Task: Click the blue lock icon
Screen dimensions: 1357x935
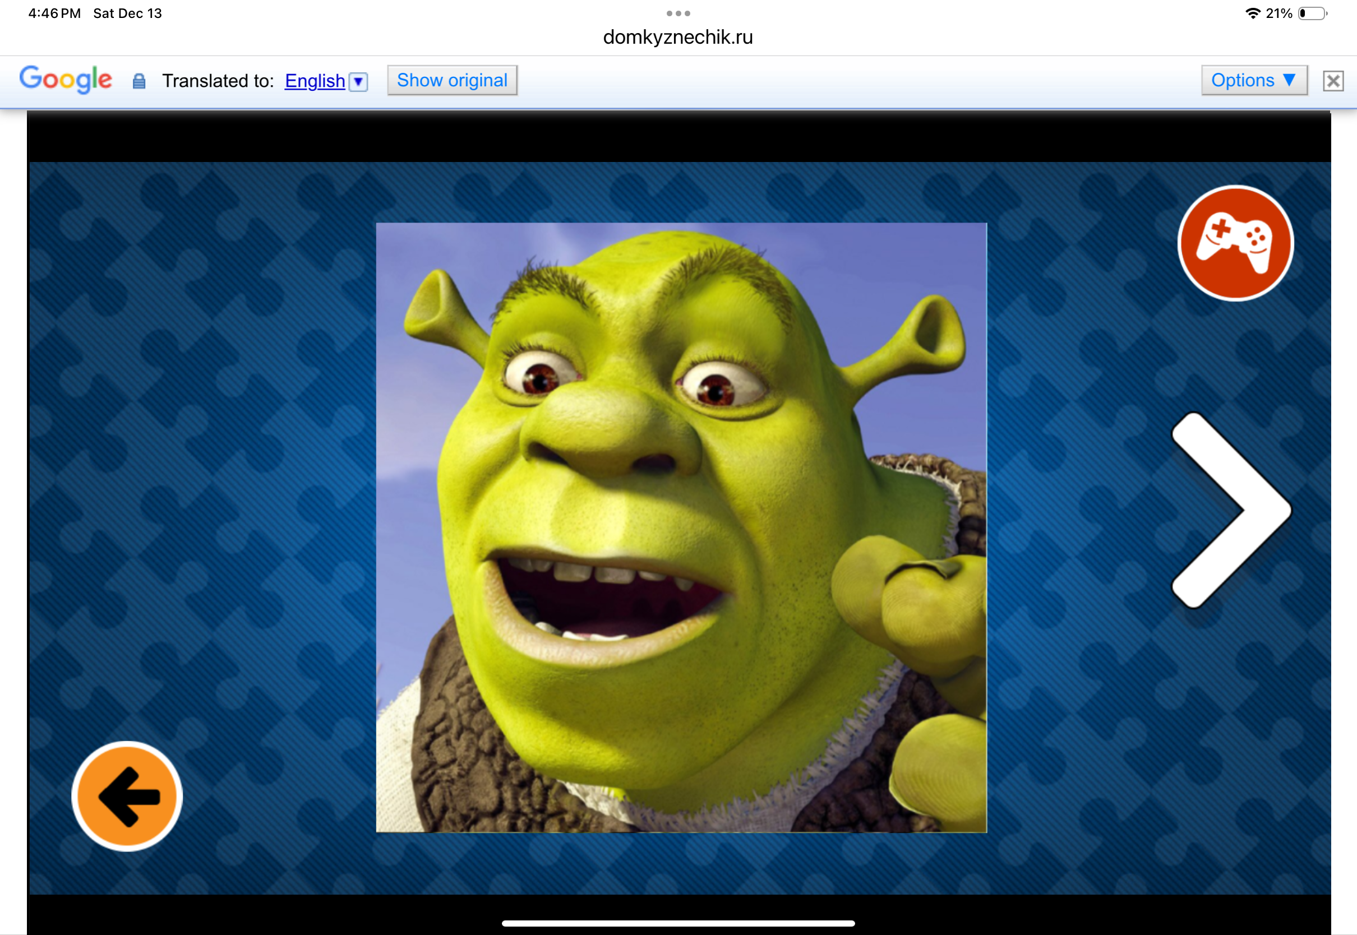Action: point(139,81)
